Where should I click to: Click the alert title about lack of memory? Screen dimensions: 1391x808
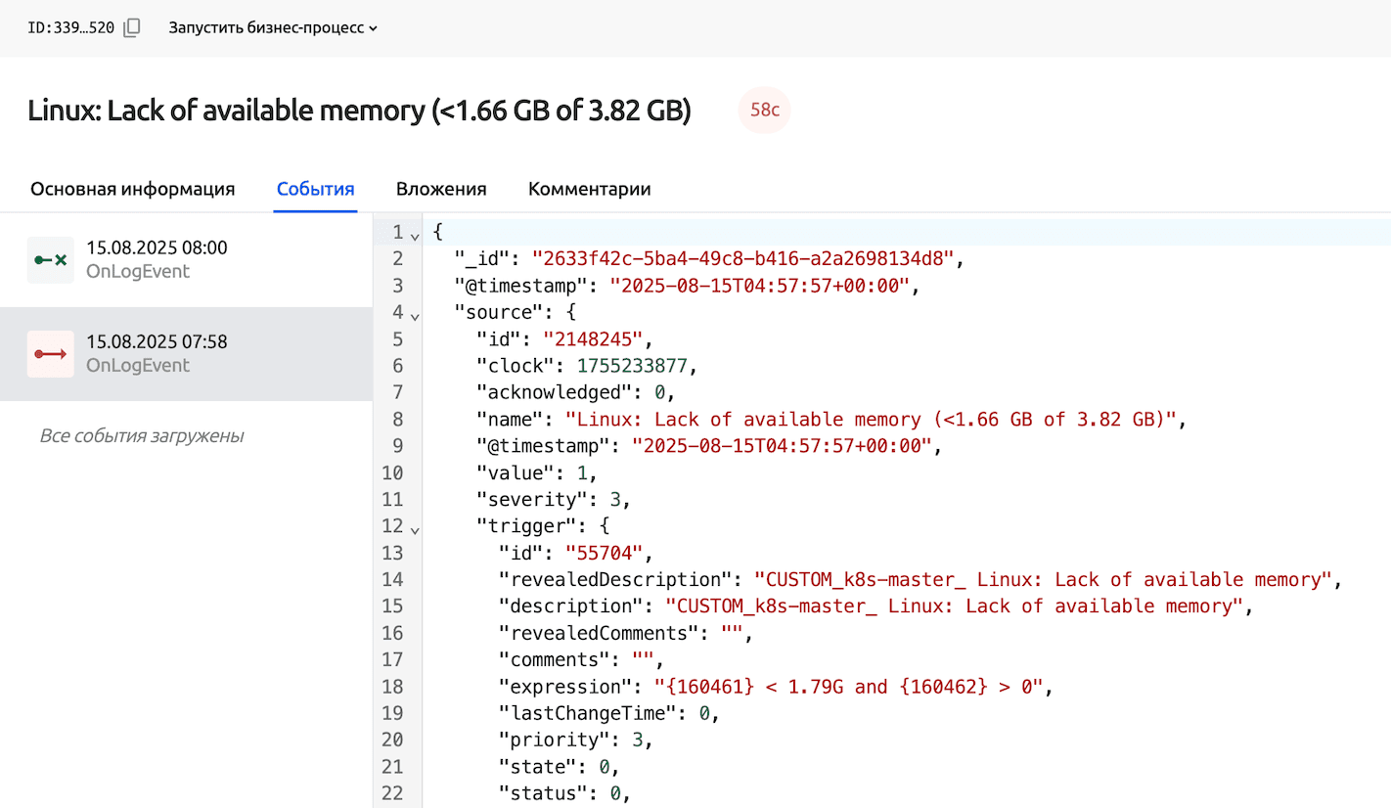click(x=359, y=111)
